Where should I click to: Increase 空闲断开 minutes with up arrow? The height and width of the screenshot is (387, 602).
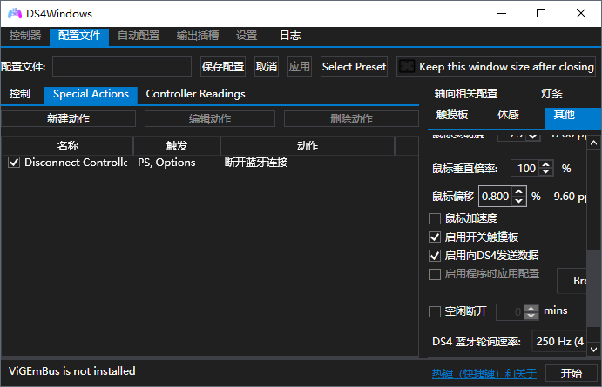click(531, 308)
